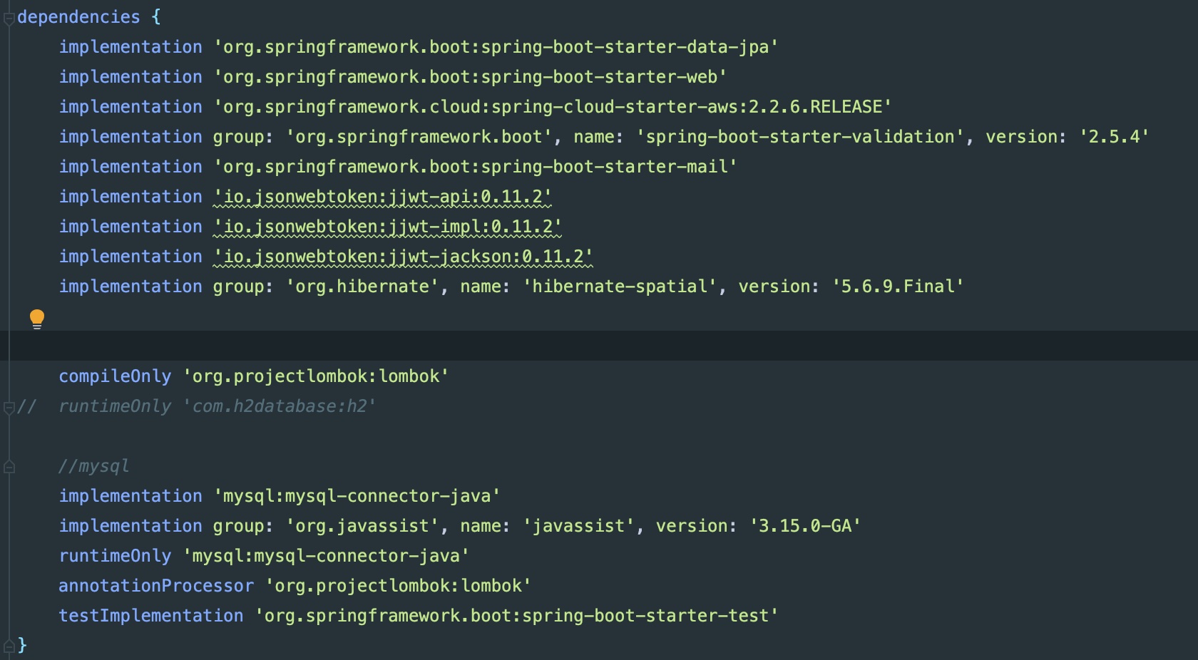
Task: Click the 'testImplementation' keyword
Action: (150, 616)
